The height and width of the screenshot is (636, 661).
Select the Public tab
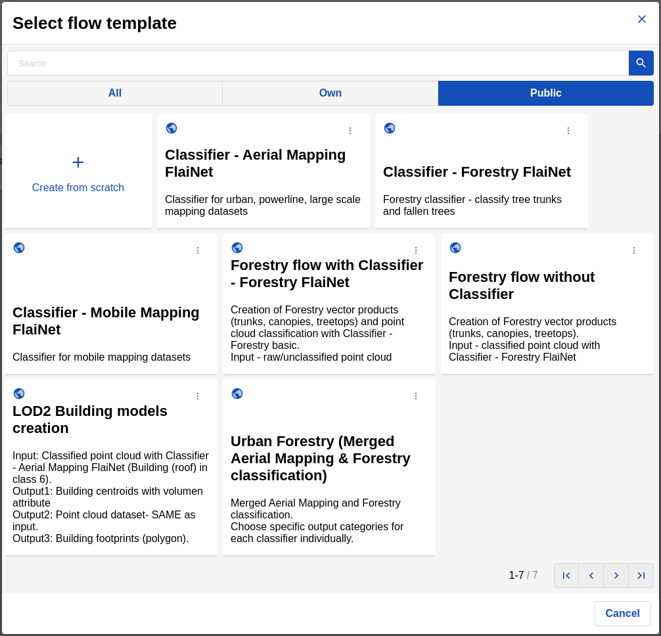(545, 93)
